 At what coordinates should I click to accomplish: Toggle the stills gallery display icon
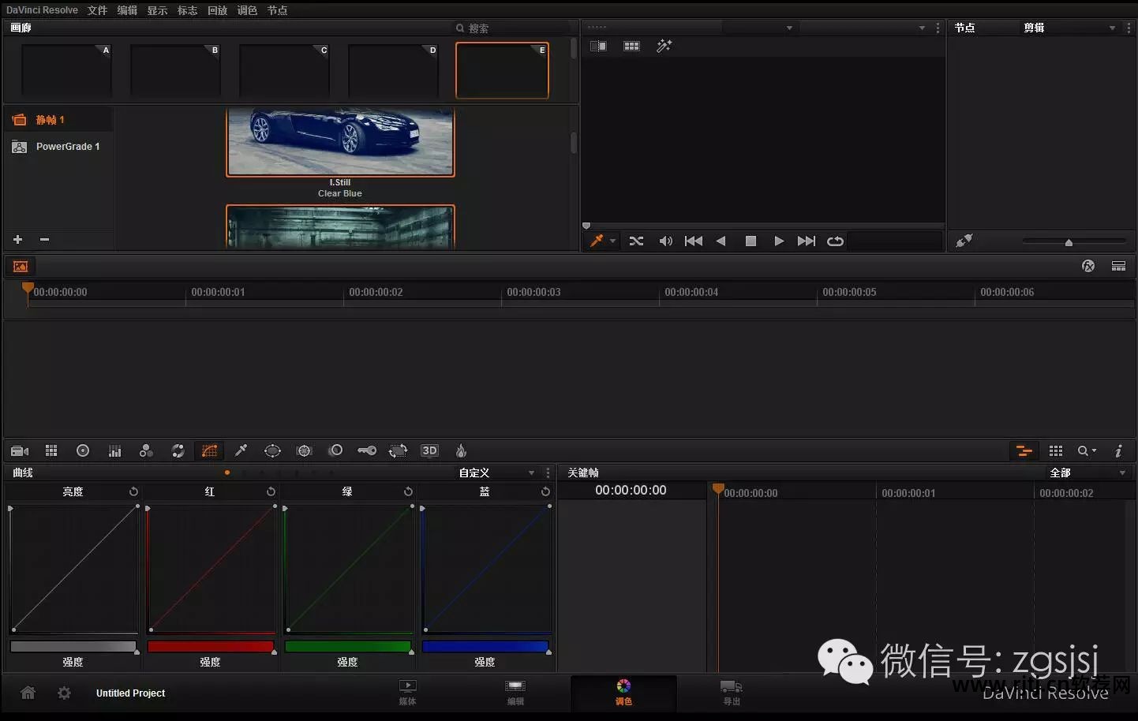click(x=21, y=267)
